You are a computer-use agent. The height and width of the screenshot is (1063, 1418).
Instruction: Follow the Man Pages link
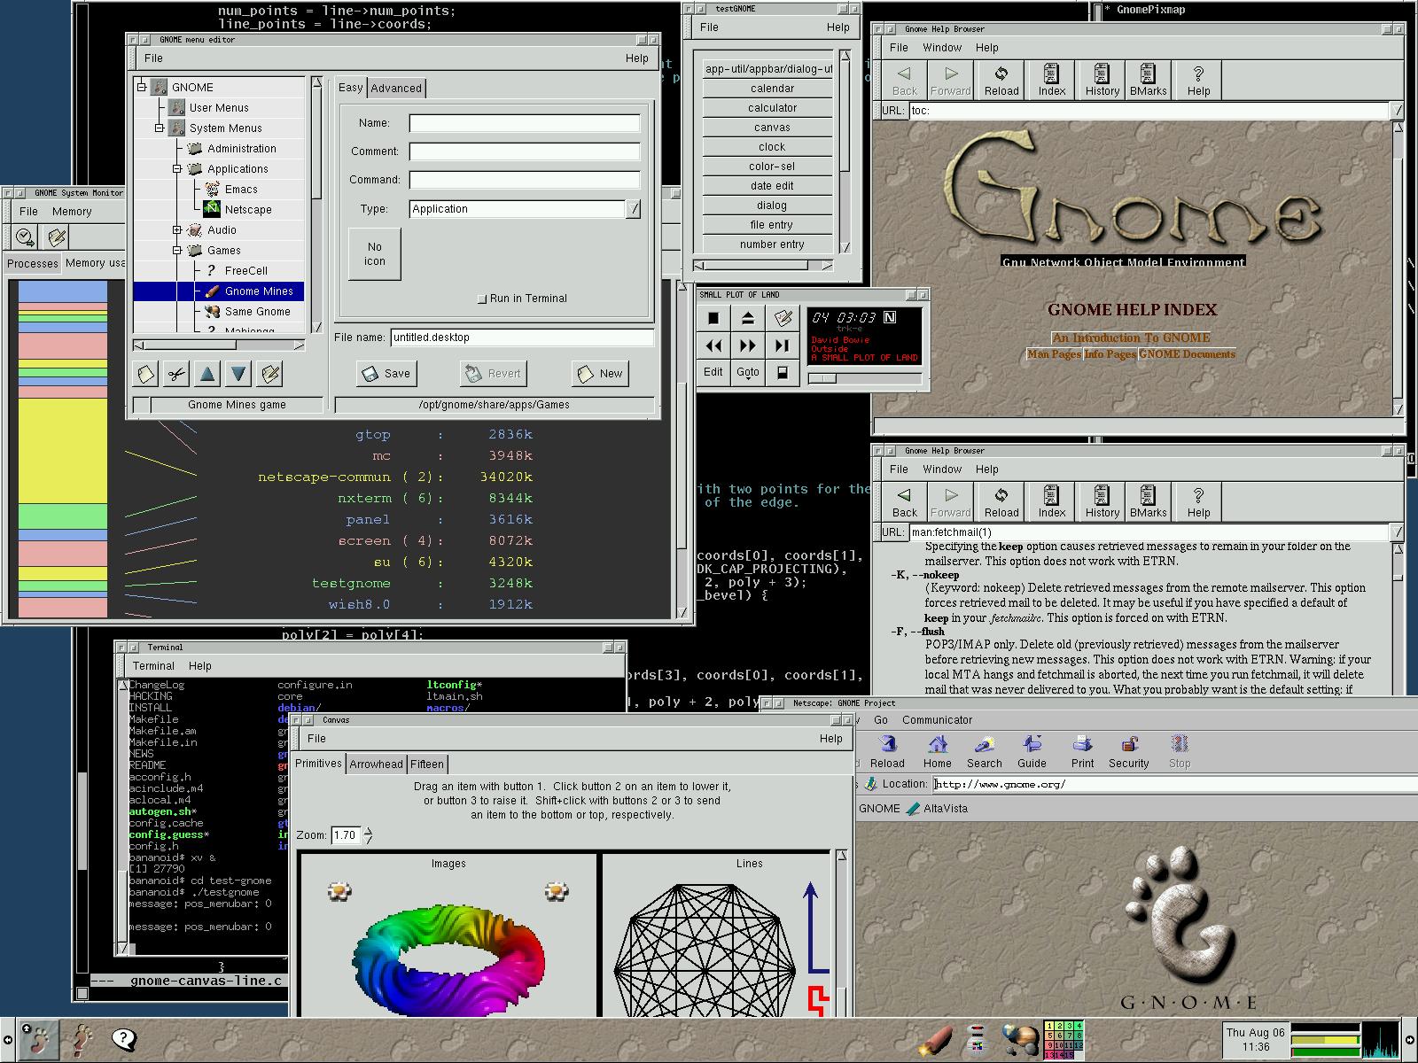click(1054, 354)
